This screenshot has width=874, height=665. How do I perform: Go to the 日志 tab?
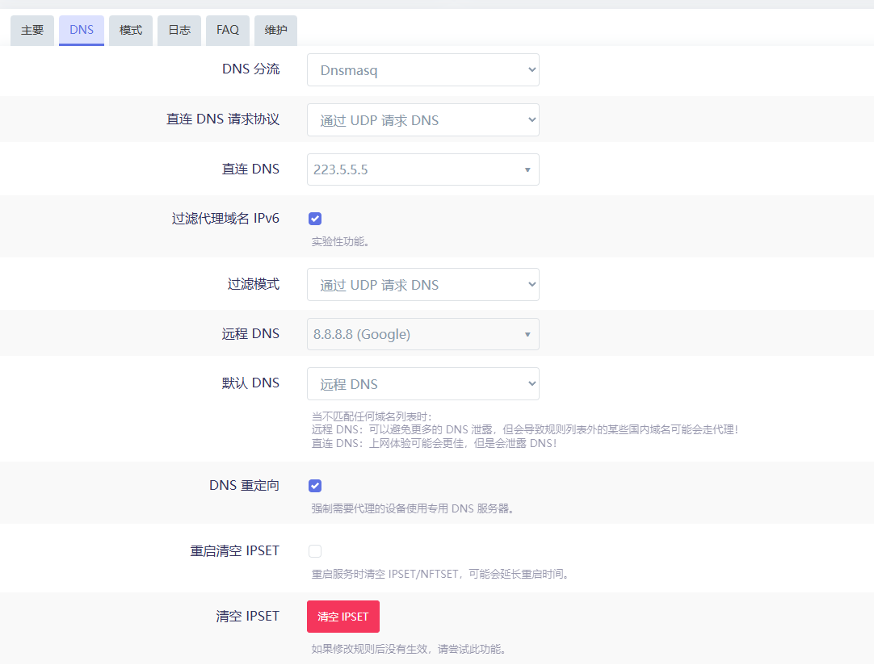click(179, 30)
